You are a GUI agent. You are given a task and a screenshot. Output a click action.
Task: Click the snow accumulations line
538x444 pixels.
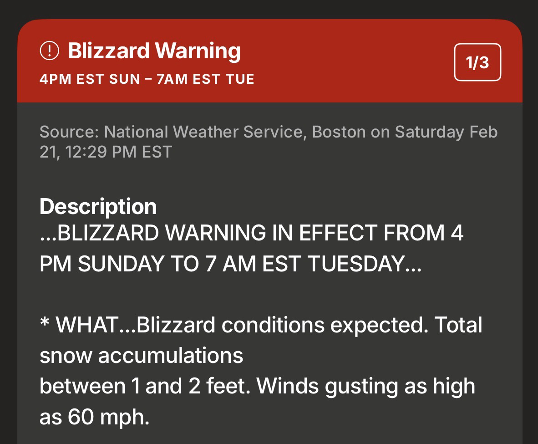click(x=141, y=356)
